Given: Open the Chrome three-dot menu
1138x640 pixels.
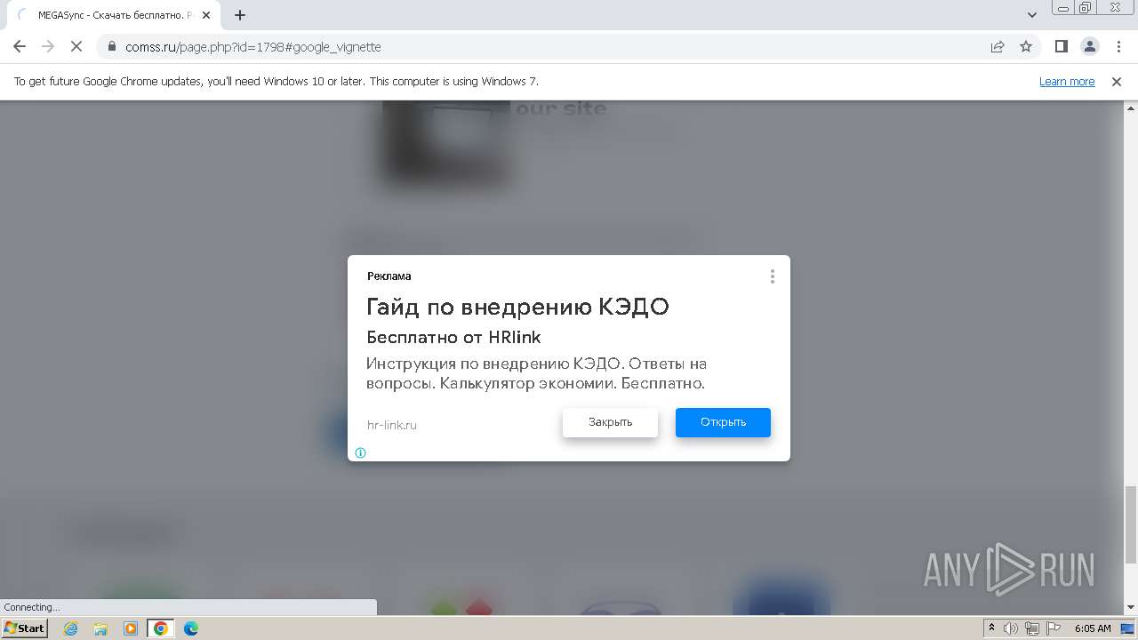Looking at the screenshot, I should [1118, 47].
